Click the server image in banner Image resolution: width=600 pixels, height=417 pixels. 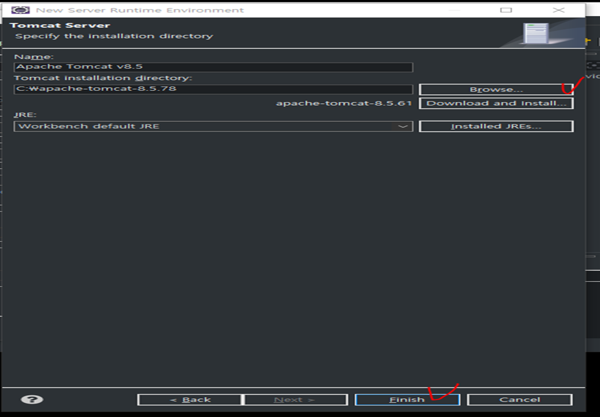coord(535,34)
